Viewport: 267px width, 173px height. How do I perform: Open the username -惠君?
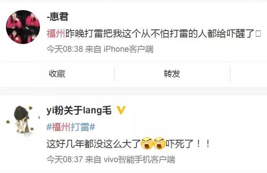coord(58,17)
